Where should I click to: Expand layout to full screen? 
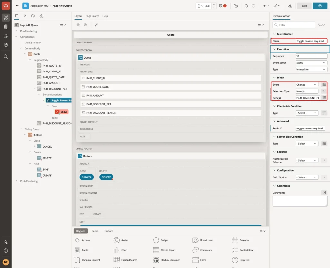click(96, 25)
